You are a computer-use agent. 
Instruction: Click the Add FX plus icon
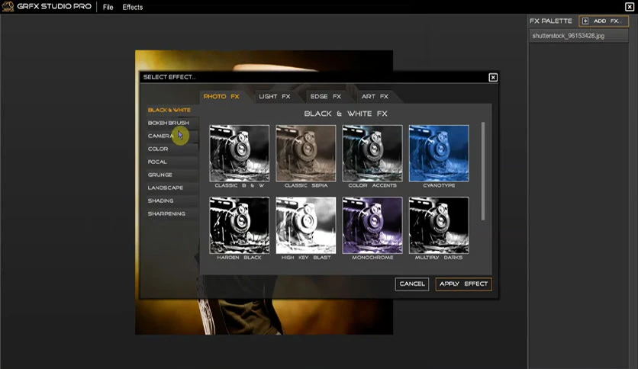coord(585,21)
